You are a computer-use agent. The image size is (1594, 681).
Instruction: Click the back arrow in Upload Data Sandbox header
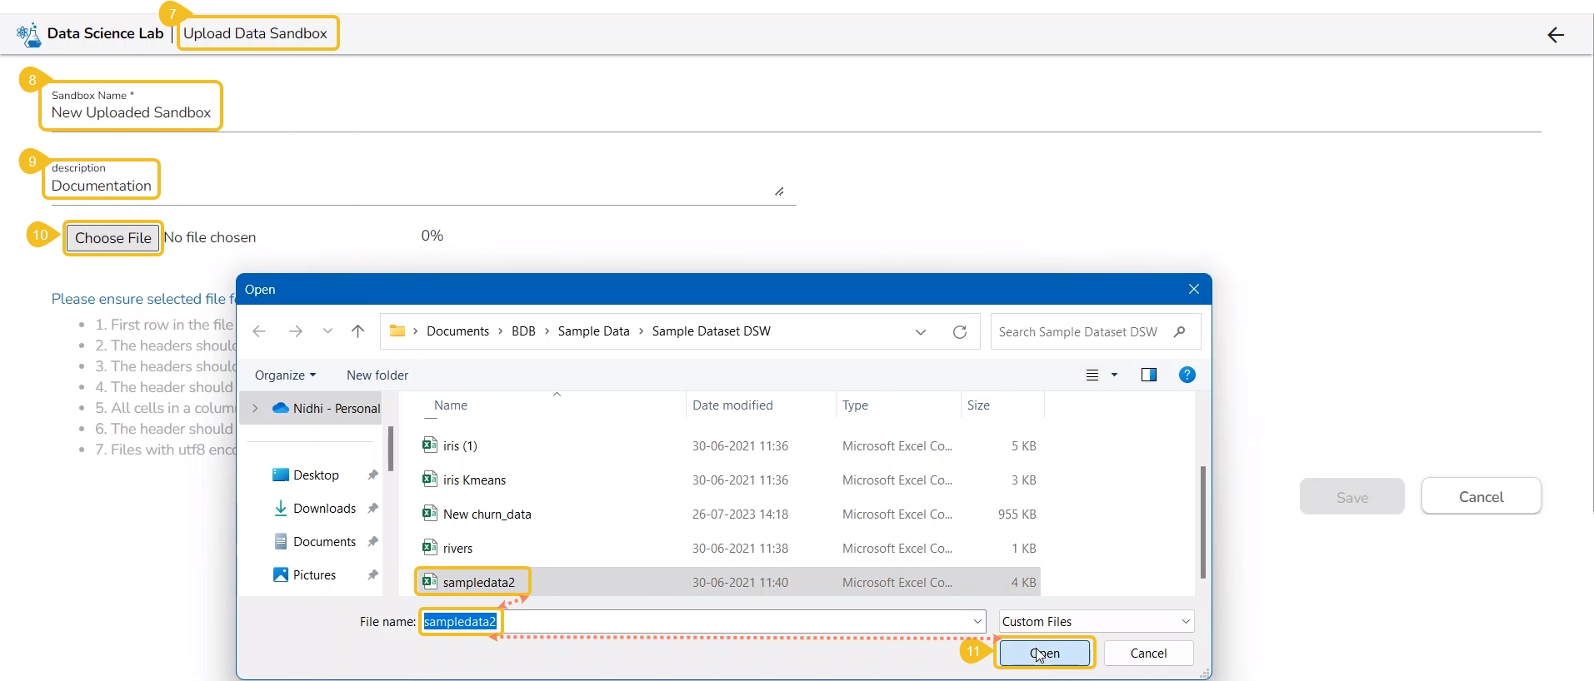[x=1555, y=35]
